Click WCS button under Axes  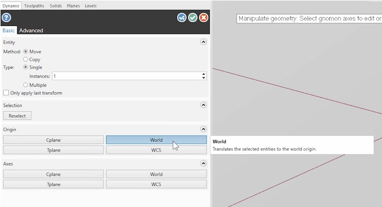click(x=156, y=184)
